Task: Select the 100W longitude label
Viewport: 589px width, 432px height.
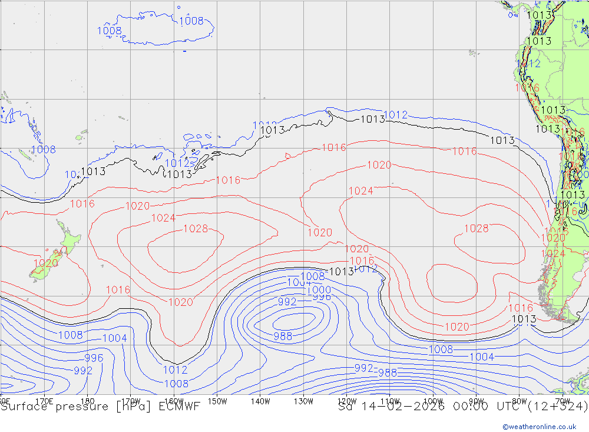Action: click(433, 401)
